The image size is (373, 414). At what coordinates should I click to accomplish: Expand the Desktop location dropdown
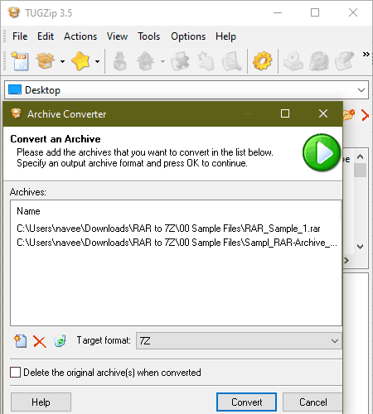click(x=361, y=90)
